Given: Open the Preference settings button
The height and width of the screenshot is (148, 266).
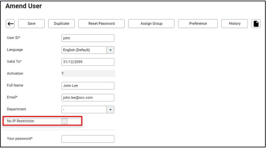Looking at the screenshot, I should [x=198, y=24].
